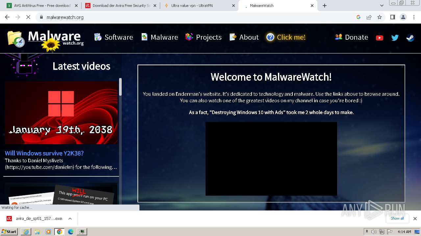The height and width of the screenshot is (236, 421).
Task: Click the Google icon in address bar
Action: point(359,17)
